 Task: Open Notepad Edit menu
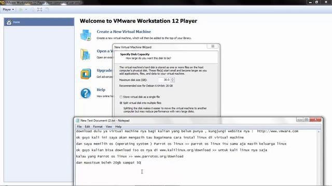tap(87, 127)
